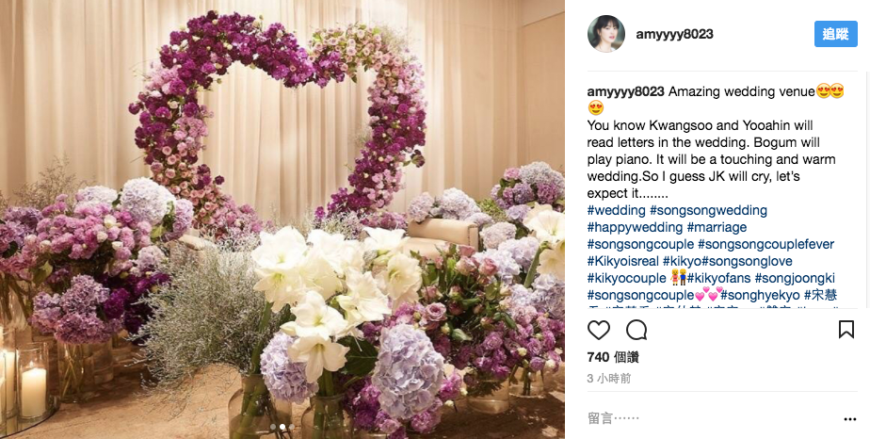The image size is (870, 439).
Task: Like the post with the heart icon
Action: (598, 331)
